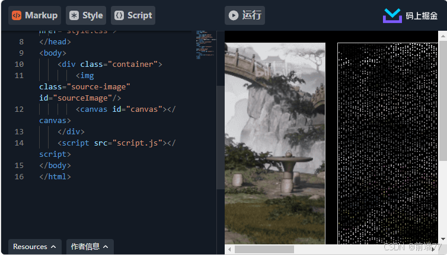Image resolution: width=447 pixels, height=255 pixels.
Task: Click the opening body tag text
Action: click(53, 53)
